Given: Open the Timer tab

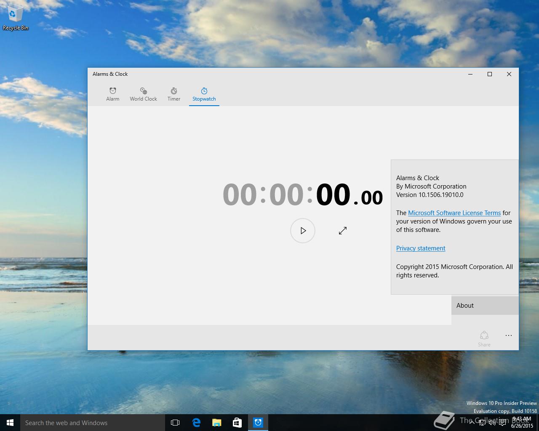Looking at the screenshot, I should point(174,94).
